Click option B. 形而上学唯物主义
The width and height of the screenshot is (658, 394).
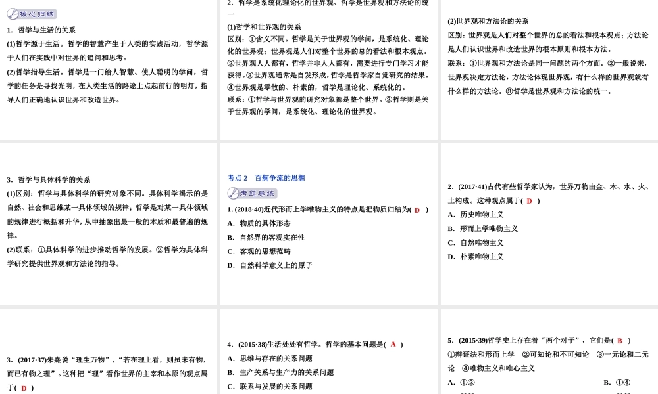tap(482, 229)
